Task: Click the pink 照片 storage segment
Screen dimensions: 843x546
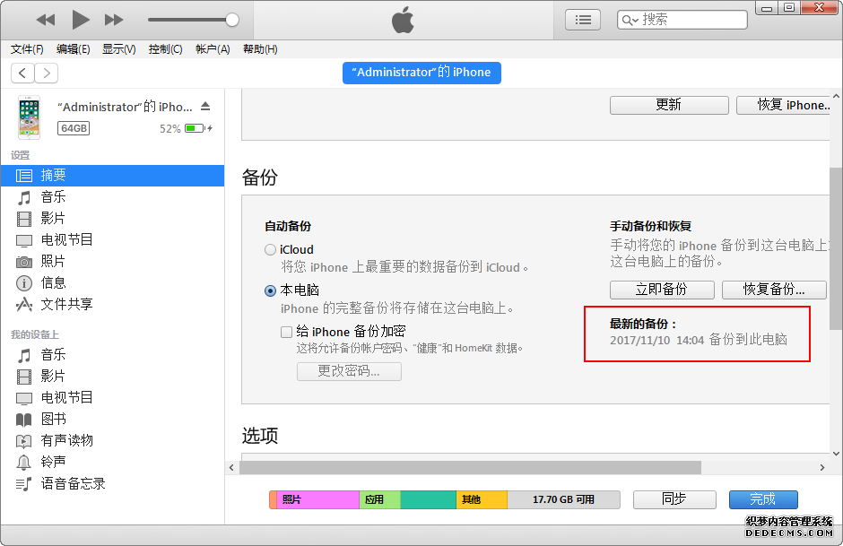Action: pos(317,499)
